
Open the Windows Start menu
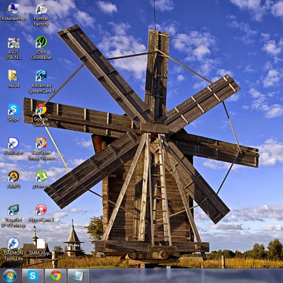point(10,276)
